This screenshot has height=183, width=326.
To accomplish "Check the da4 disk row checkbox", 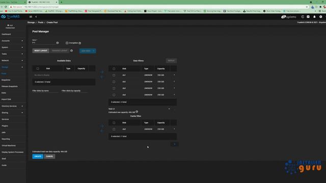I will [x=114, y=95].
